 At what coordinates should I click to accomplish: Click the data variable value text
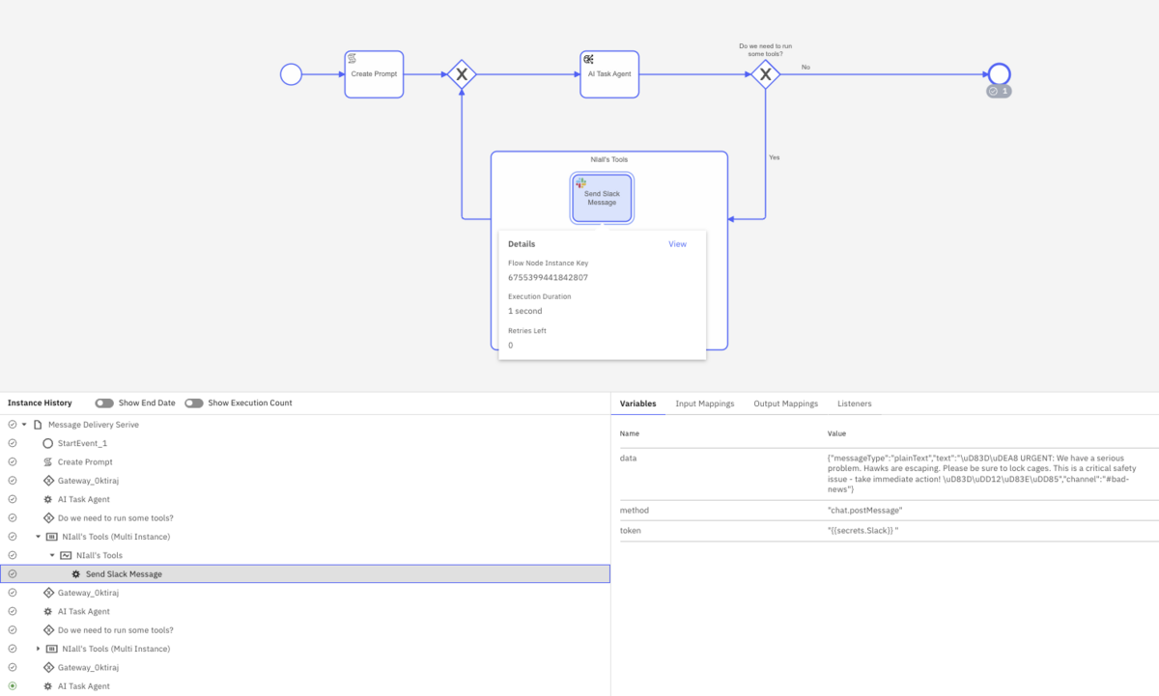click(975, 473)
